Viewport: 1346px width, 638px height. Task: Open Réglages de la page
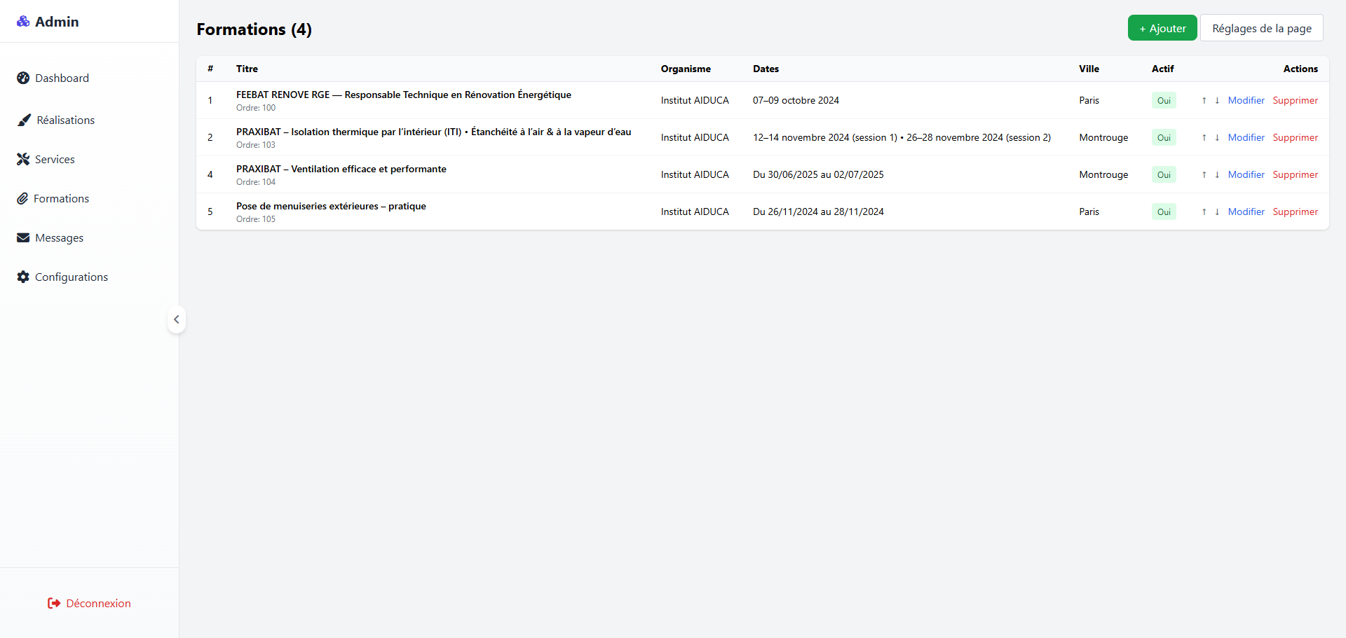1261,28
